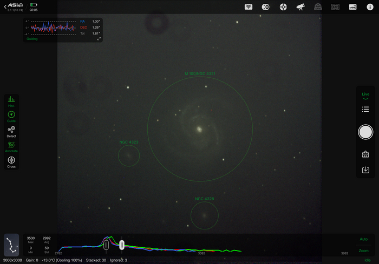Click the histogram Zoom button

pyautogui.click(x=363, y=251)
